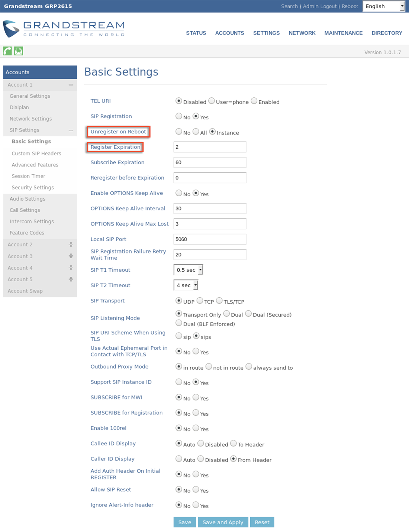
Task: Focus SIP Registration Failure Retry Wait Time field
Action: point(210,255)
